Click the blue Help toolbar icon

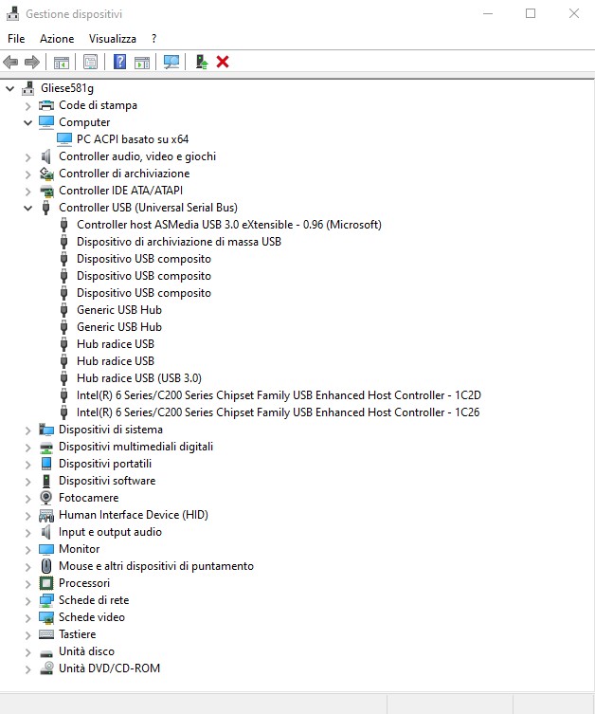[119, 62]
